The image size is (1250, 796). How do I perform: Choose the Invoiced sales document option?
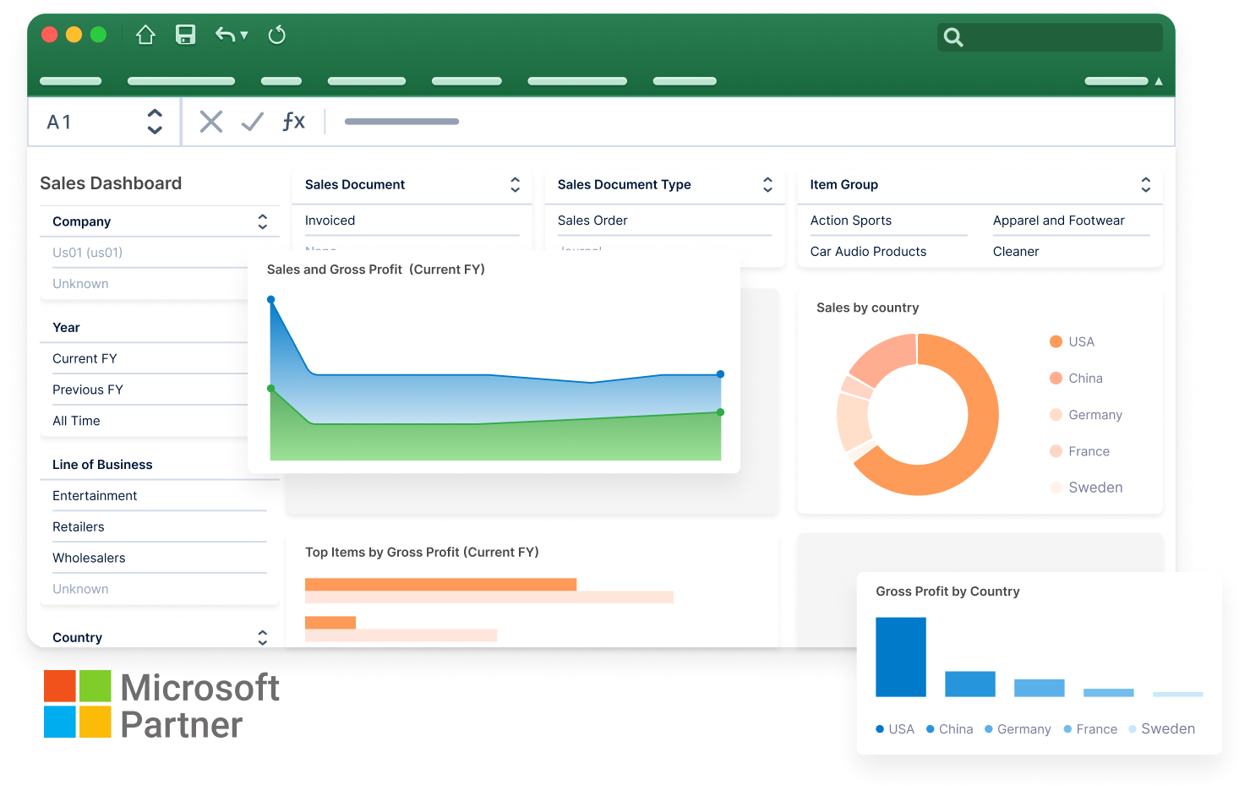pos(330,221)
